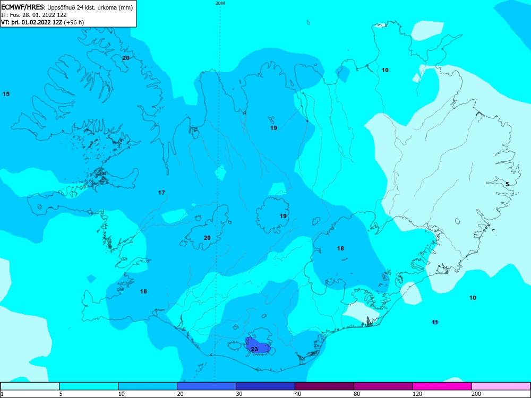Choose the 80–120 mm magenta-purple legend swatch
This screenshot has height=398, width=531.
pos(383,386)
